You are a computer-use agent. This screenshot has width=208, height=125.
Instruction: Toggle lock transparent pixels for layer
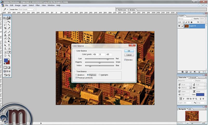184,22
